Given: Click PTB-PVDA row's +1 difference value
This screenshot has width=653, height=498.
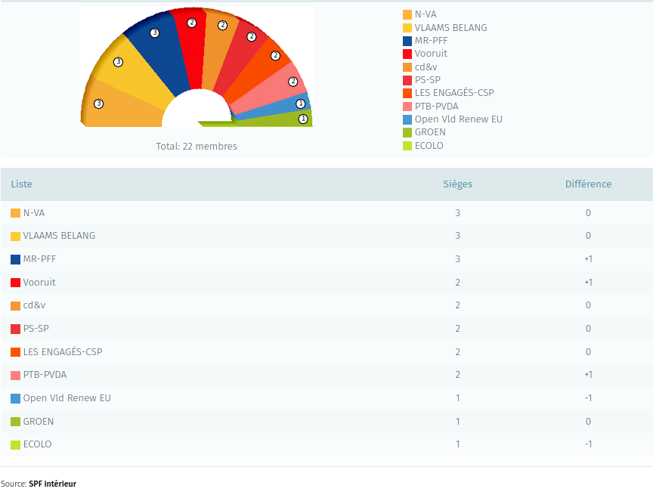Looking at the screenshot, I should 588,375.
